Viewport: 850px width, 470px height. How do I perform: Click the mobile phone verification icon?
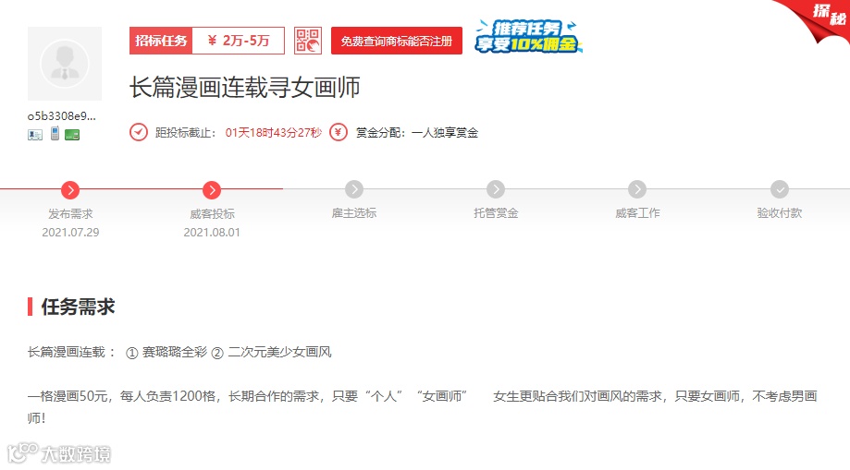(55, 133)
